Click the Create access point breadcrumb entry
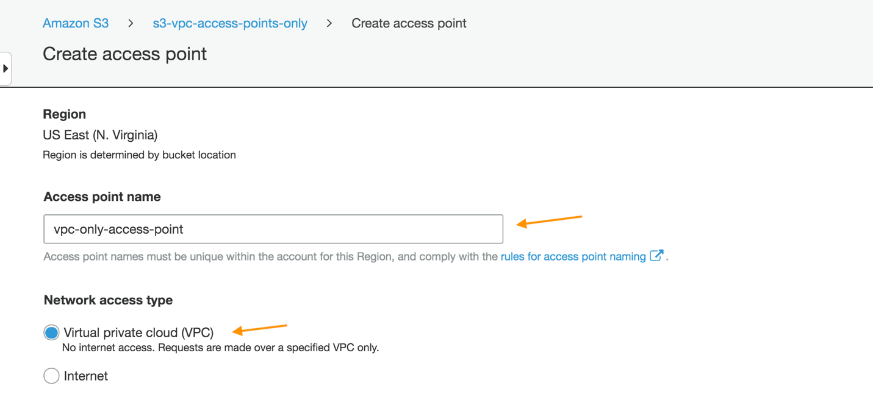 coord(409,23)
